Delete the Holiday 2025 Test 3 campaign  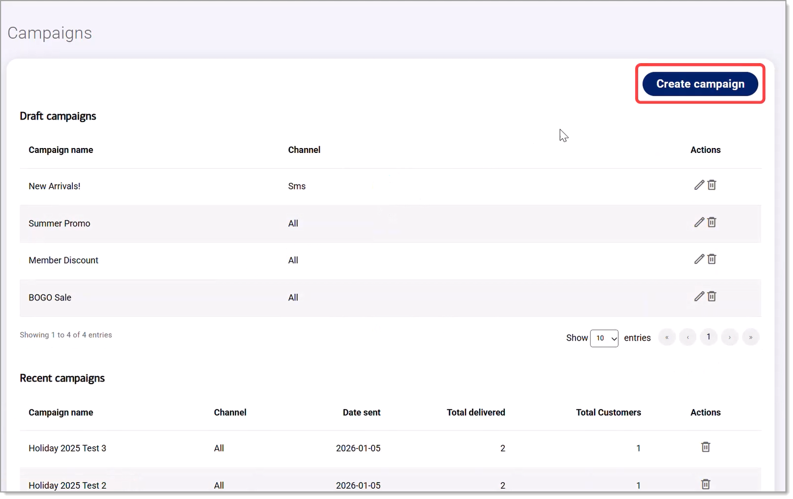706,447
